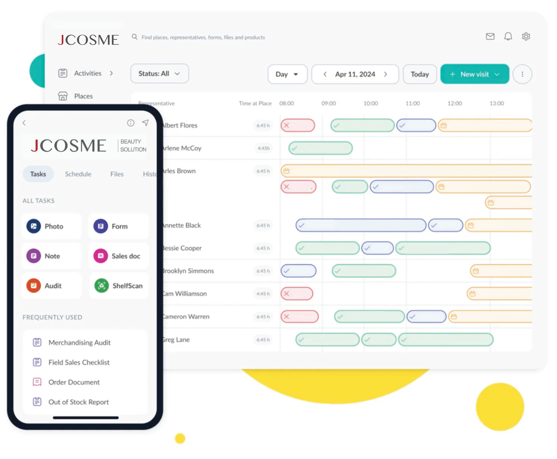Tap the Audit task icon
This screenshot has width=557, height=459.
click(34, 286)
